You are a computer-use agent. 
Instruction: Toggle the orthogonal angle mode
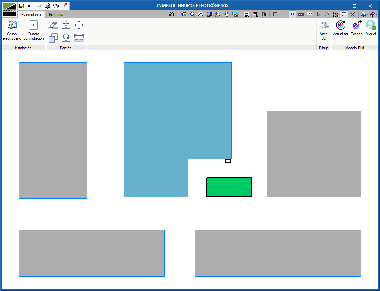318,14
